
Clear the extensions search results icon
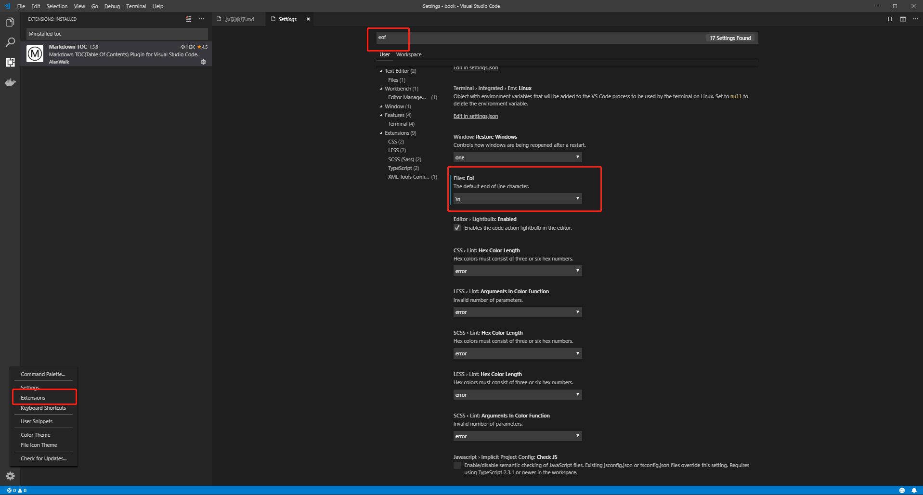(x=188, y=19)
